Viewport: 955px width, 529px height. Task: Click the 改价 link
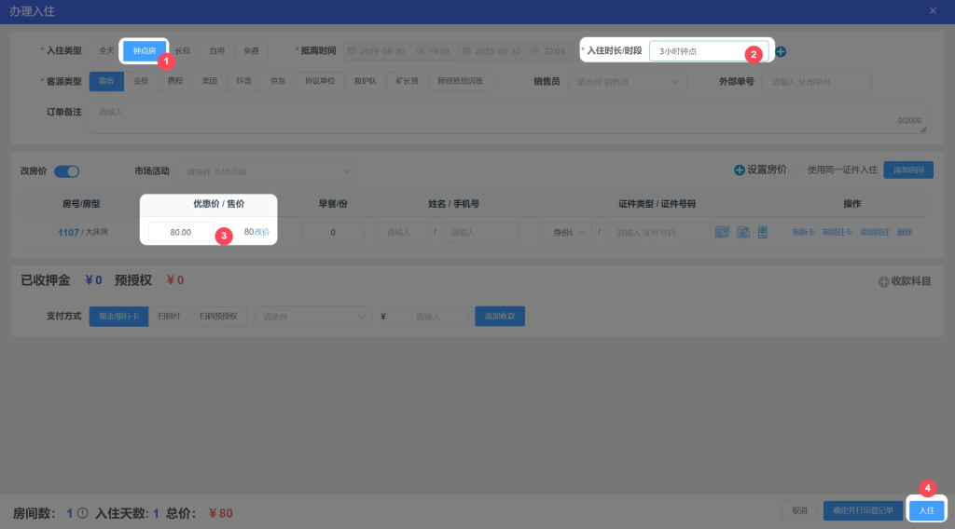262,232
